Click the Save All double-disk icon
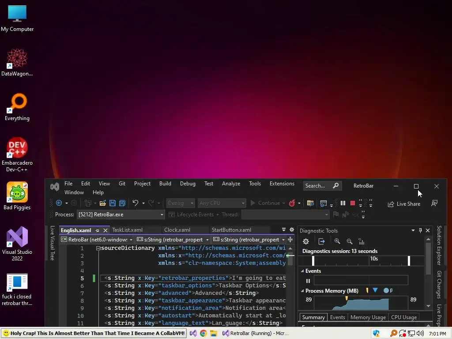Viewport: 452px width, 339px height. click(122, 203)
